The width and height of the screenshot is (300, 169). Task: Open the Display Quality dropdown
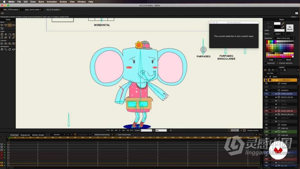click(x=254, y=130)
